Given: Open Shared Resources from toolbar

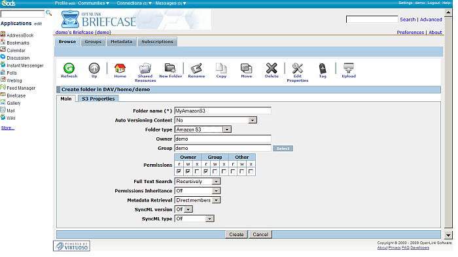Looking at the screenshot, I should (x=145, y=68).
